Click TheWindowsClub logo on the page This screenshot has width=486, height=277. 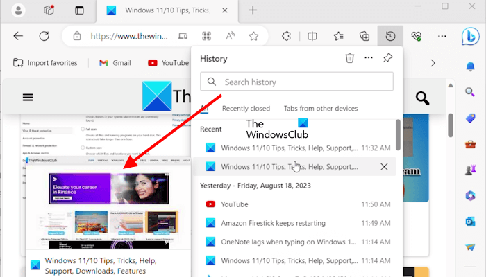point(167,96)
